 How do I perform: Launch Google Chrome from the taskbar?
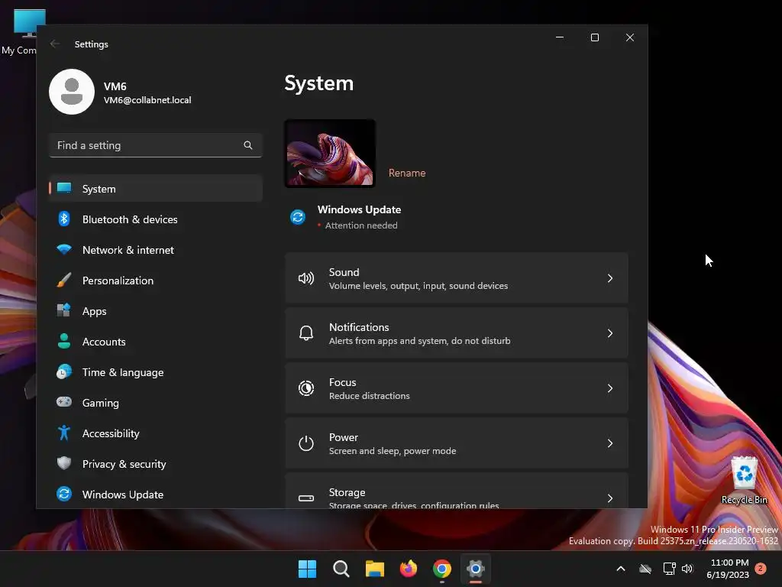coord(442,569)
